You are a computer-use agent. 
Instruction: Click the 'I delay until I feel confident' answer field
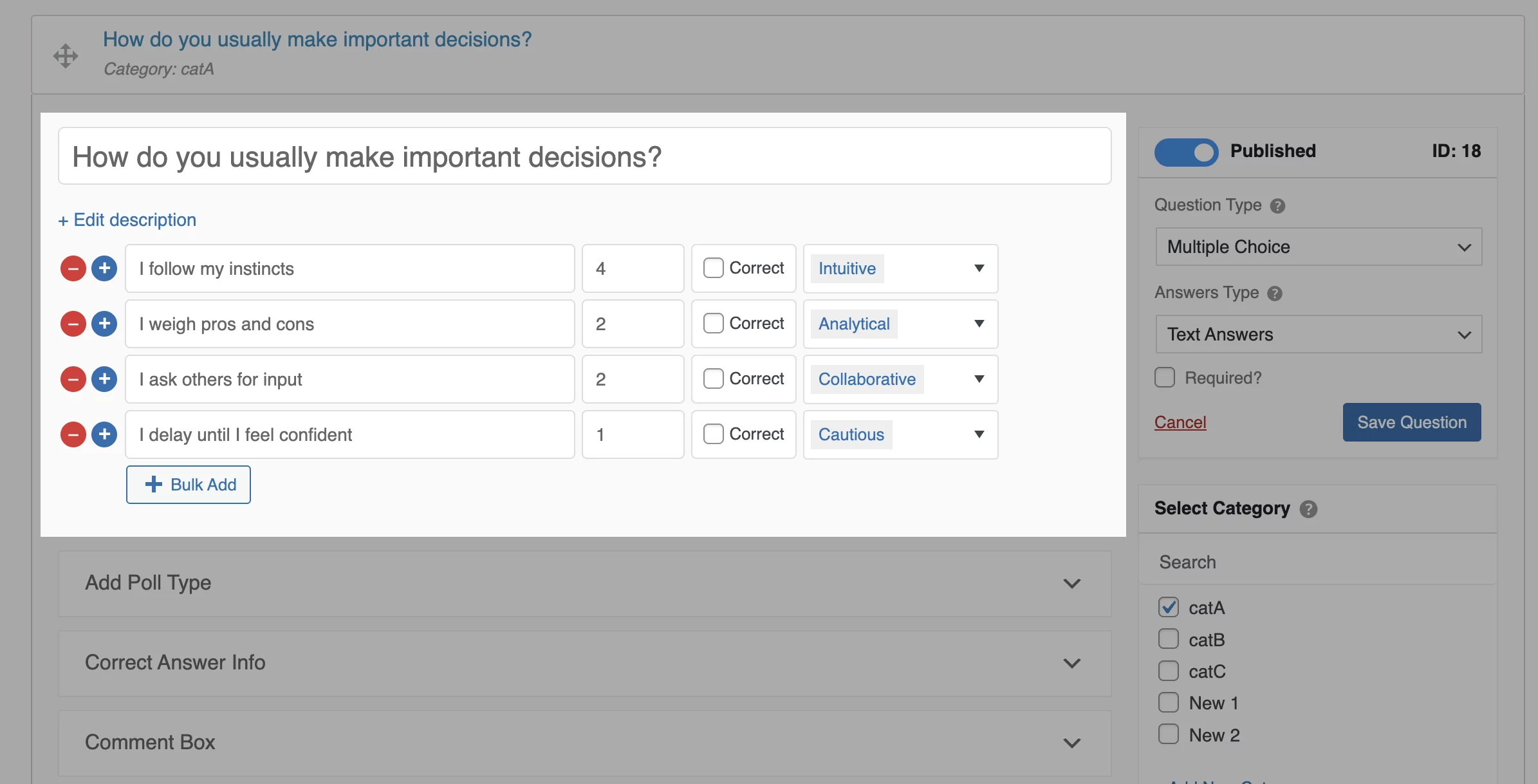(350, 434)
